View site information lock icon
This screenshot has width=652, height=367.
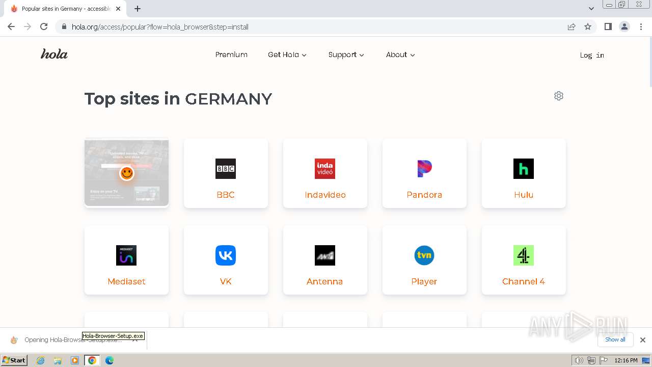[x=64, y=27]
